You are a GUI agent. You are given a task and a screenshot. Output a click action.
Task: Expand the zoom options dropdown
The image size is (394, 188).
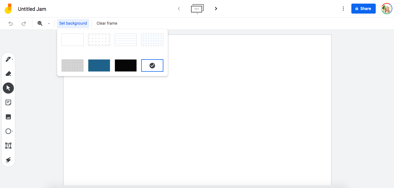click(x=49, y=24)
